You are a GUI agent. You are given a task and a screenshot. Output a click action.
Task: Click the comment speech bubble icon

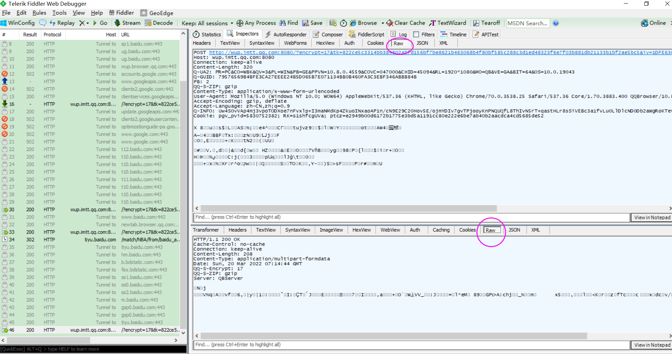tap(42, 23)
